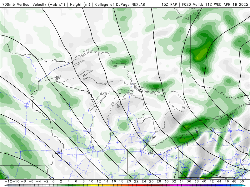Click the 'F020' forecast hour label
Image resolution: width=250 pixels, height=187 pixels.
[187, 4]
